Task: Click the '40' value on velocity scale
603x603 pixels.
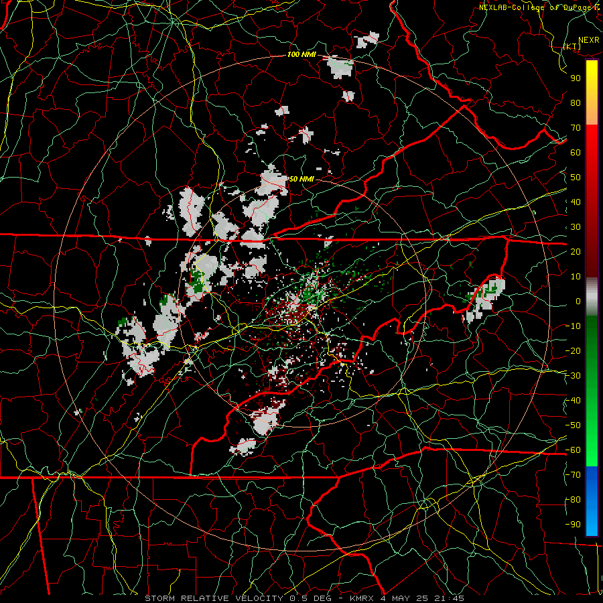Action: coord(576,202)
